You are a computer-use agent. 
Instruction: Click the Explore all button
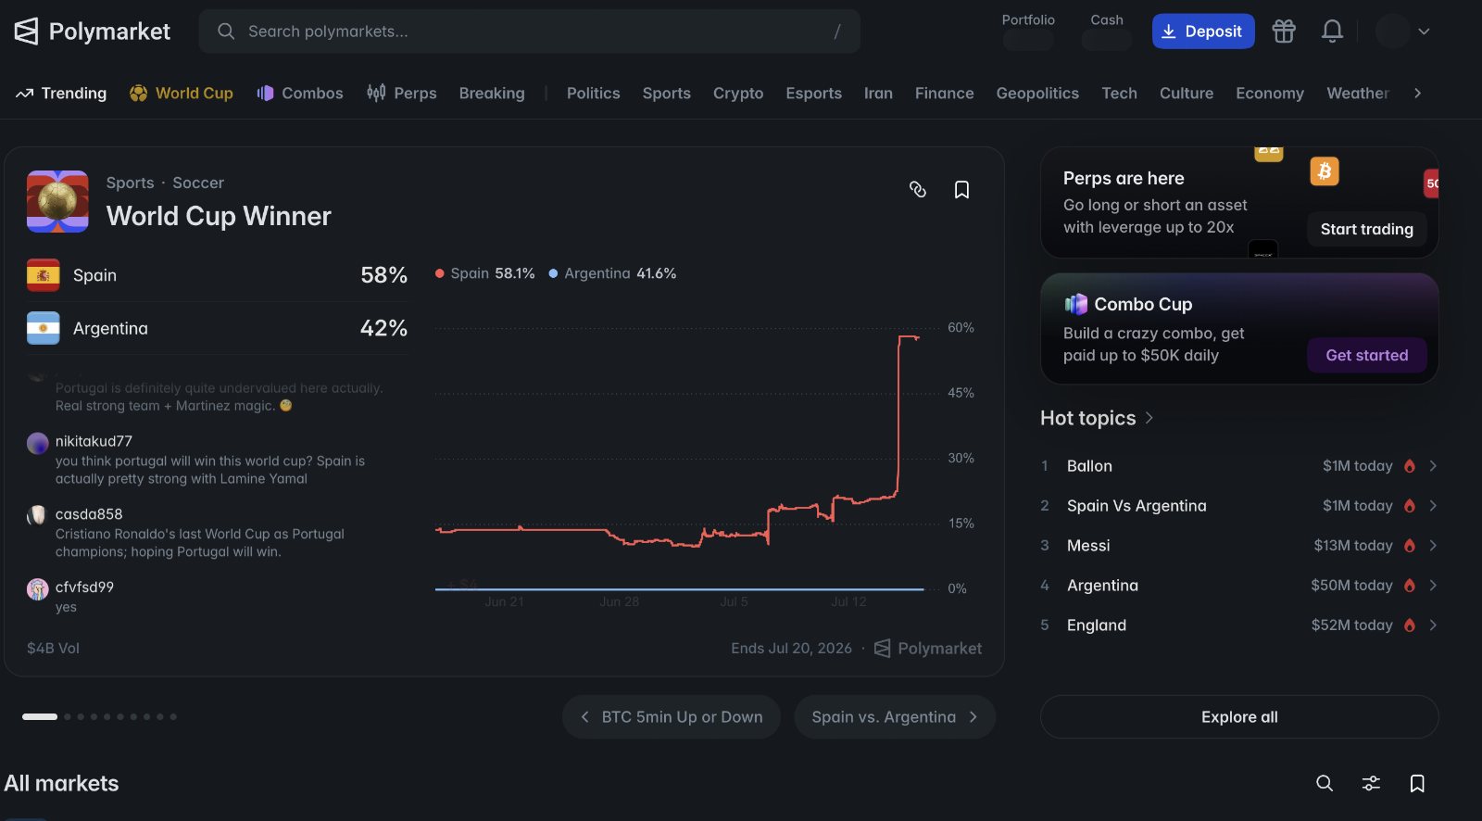tap(1239, 717)
